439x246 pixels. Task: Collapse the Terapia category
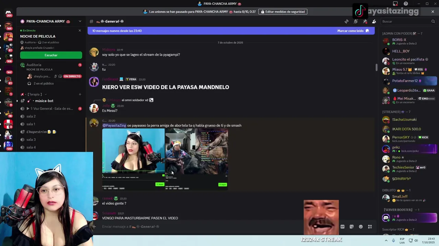click(34, 94)
